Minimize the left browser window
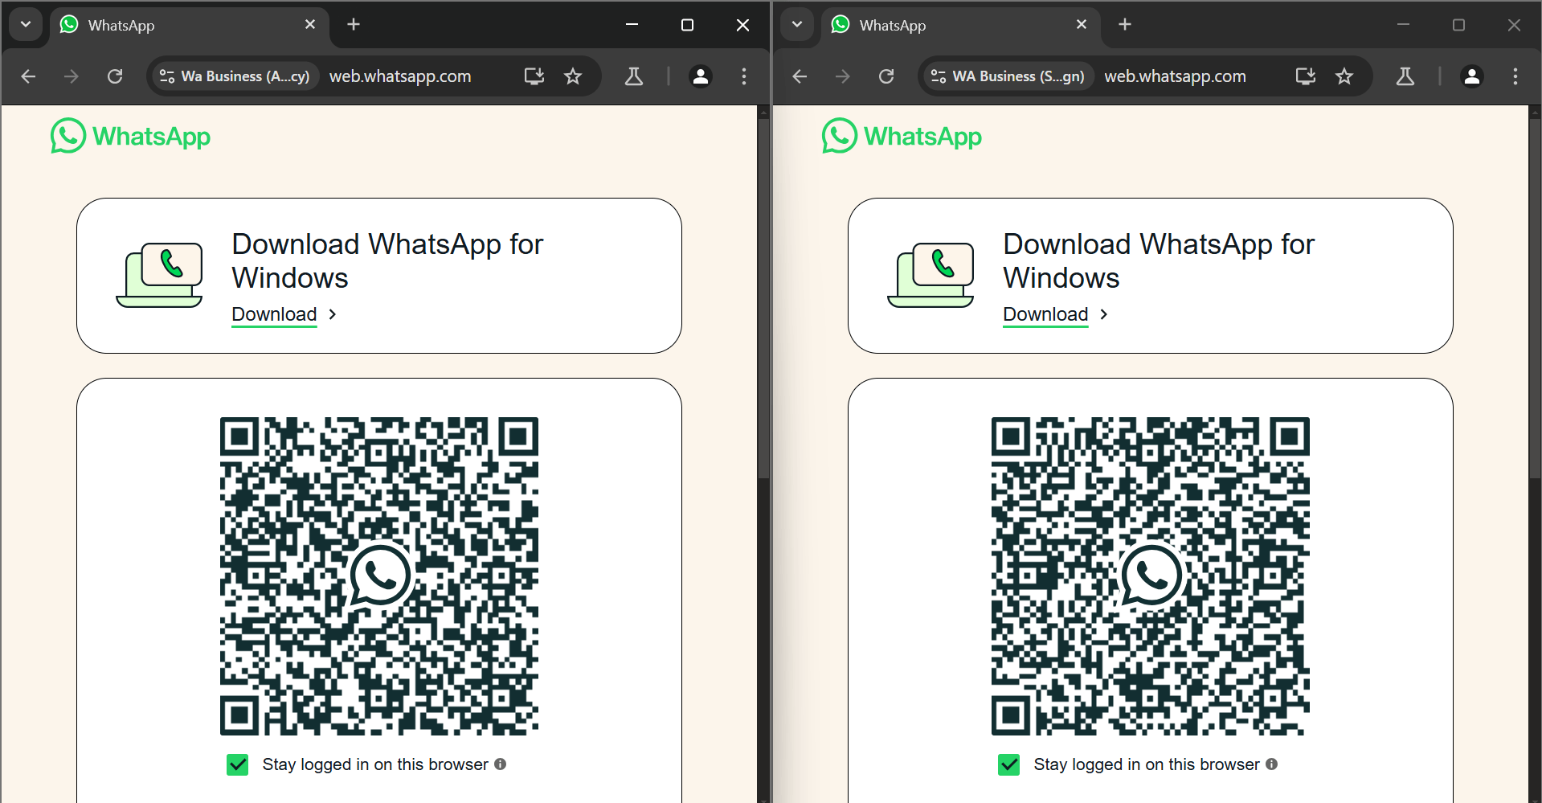1542x803 pixels. (632, 25)
